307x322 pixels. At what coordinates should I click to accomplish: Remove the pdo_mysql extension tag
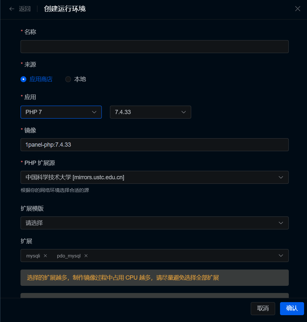click(86, 256)
